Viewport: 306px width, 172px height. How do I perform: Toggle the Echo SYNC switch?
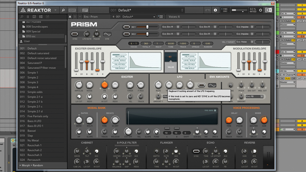[196, 151]
